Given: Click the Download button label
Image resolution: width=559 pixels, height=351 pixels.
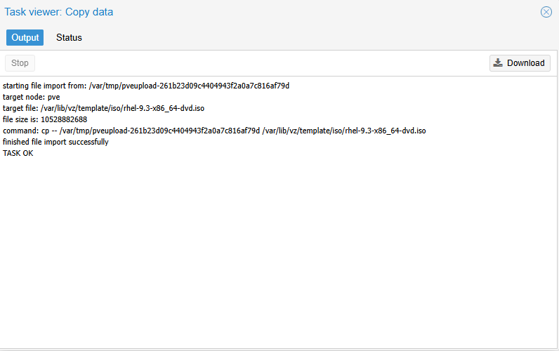Looking at the screenshot, I should pyautogui.click(x=525, y=63).
